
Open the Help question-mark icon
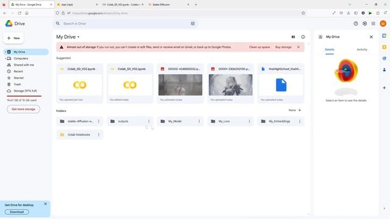tap(356, 24)
